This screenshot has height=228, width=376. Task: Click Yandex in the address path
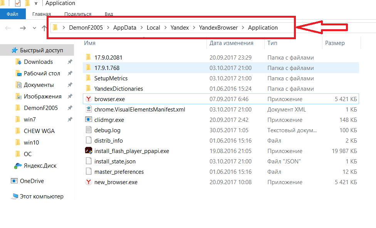180,28
